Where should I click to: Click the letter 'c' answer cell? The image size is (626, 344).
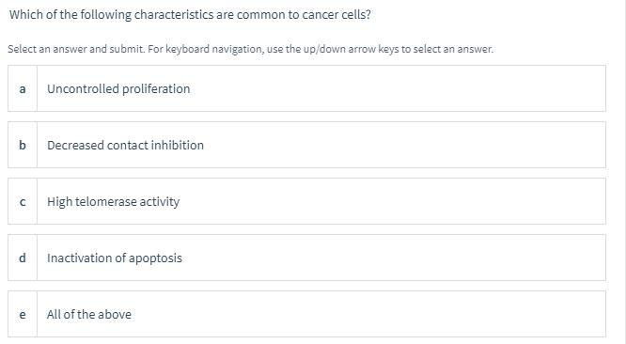(x=23, y=201)
